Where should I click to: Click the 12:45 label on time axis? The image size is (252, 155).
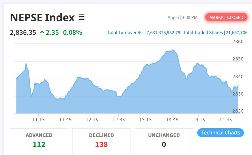tap(119, 120)
